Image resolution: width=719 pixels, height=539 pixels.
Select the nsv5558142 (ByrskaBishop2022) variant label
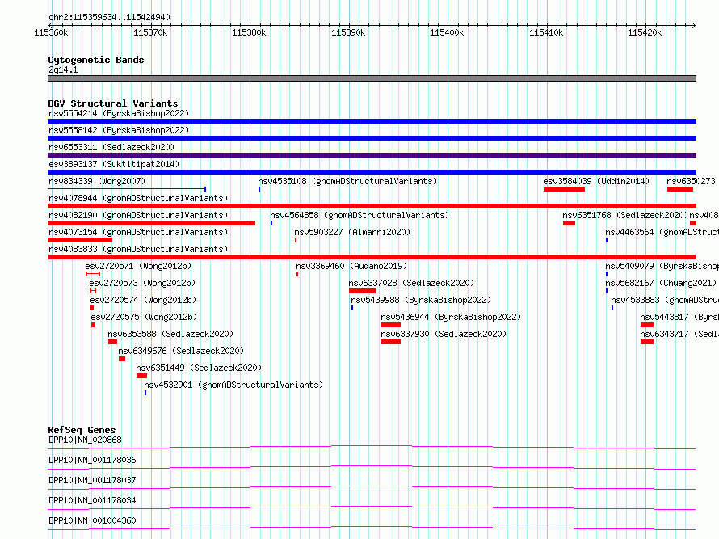click(x=119, y=130)
